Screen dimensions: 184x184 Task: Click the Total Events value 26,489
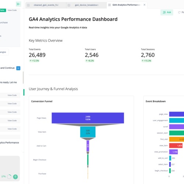(37, 55)
